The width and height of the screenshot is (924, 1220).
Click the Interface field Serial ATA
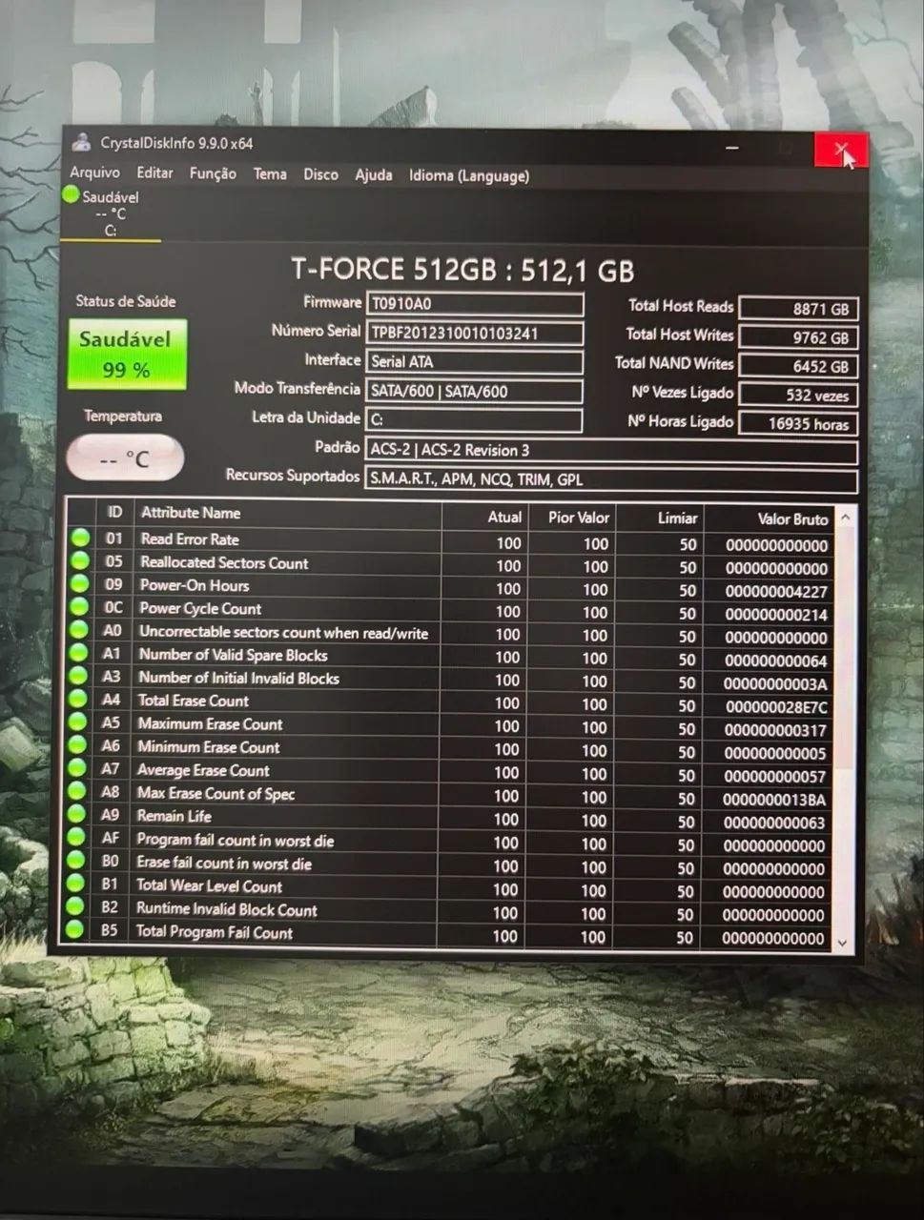[x=475, y=361]
